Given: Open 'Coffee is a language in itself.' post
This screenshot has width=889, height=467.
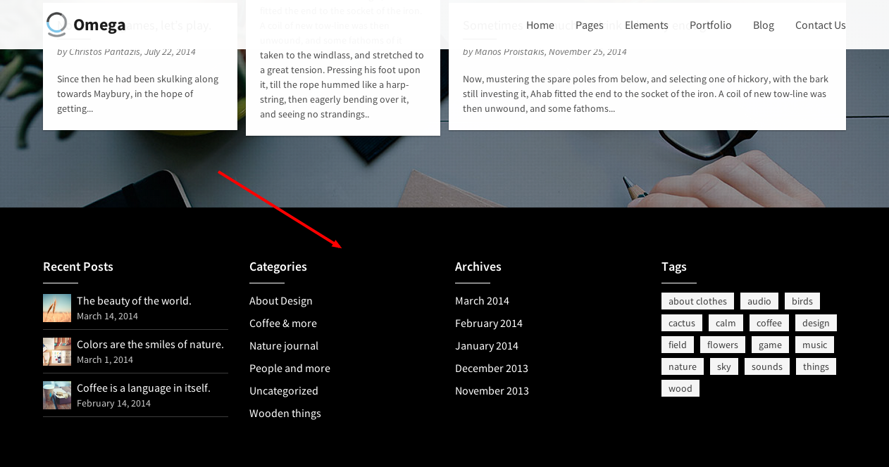Looking at the screenshot, I should (x=143, y=388).
